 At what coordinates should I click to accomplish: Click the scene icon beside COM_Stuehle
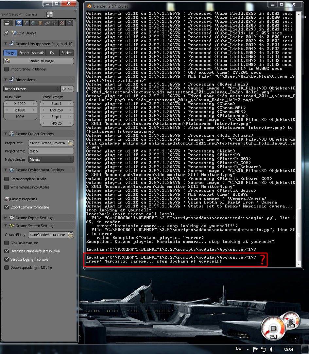point(14,33)
